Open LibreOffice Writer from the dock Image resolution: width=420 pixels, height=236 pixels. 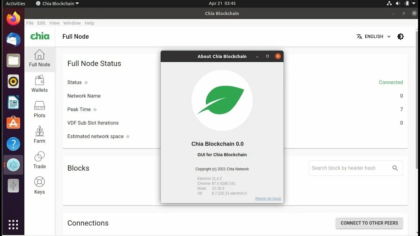[13, 102]
